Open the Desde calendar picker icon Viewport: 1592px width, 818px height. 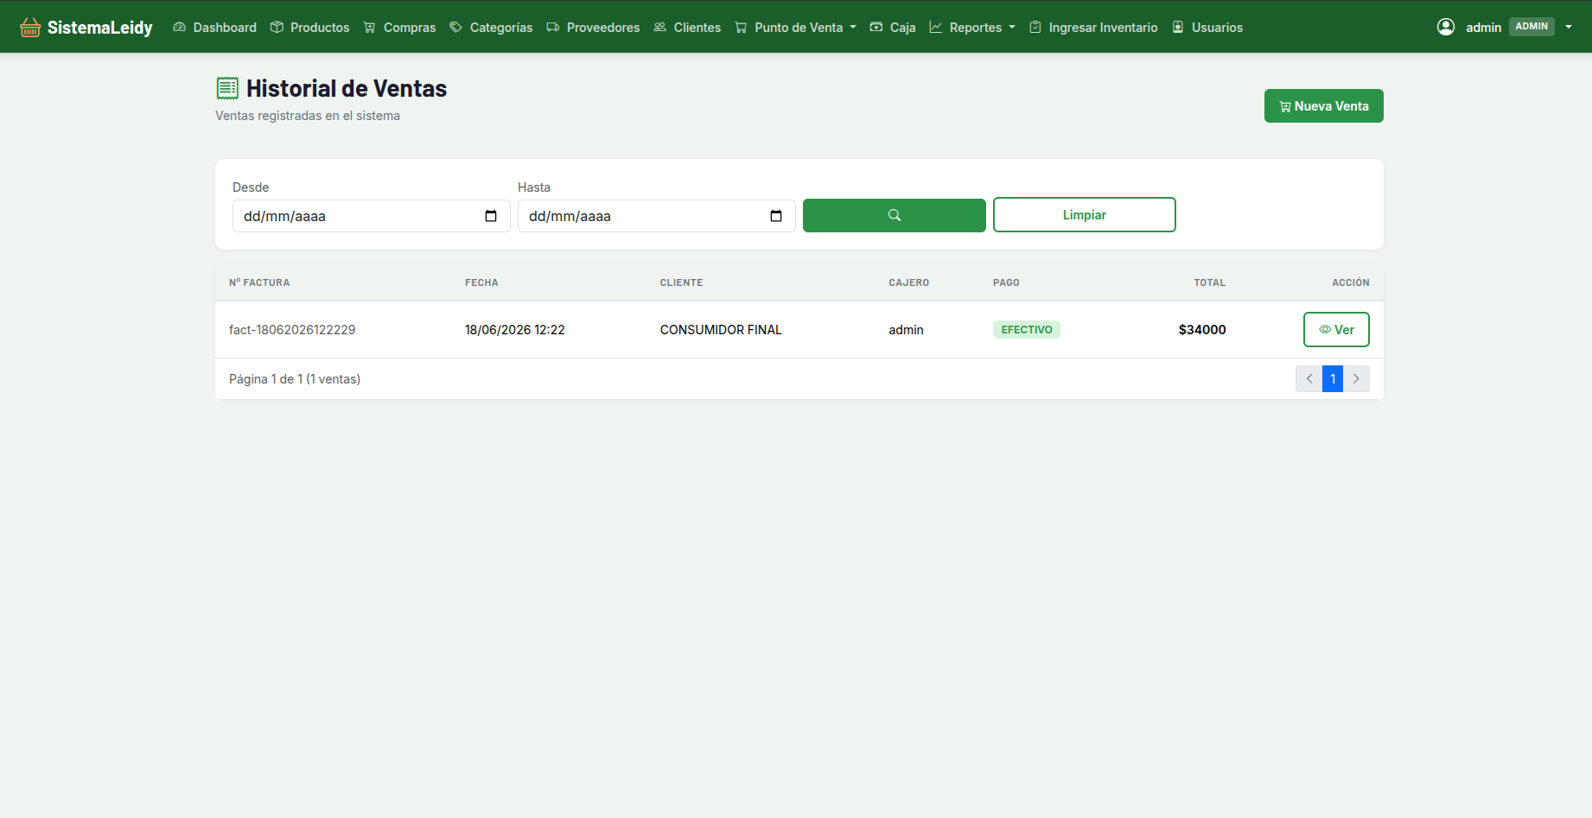[491, 216]
